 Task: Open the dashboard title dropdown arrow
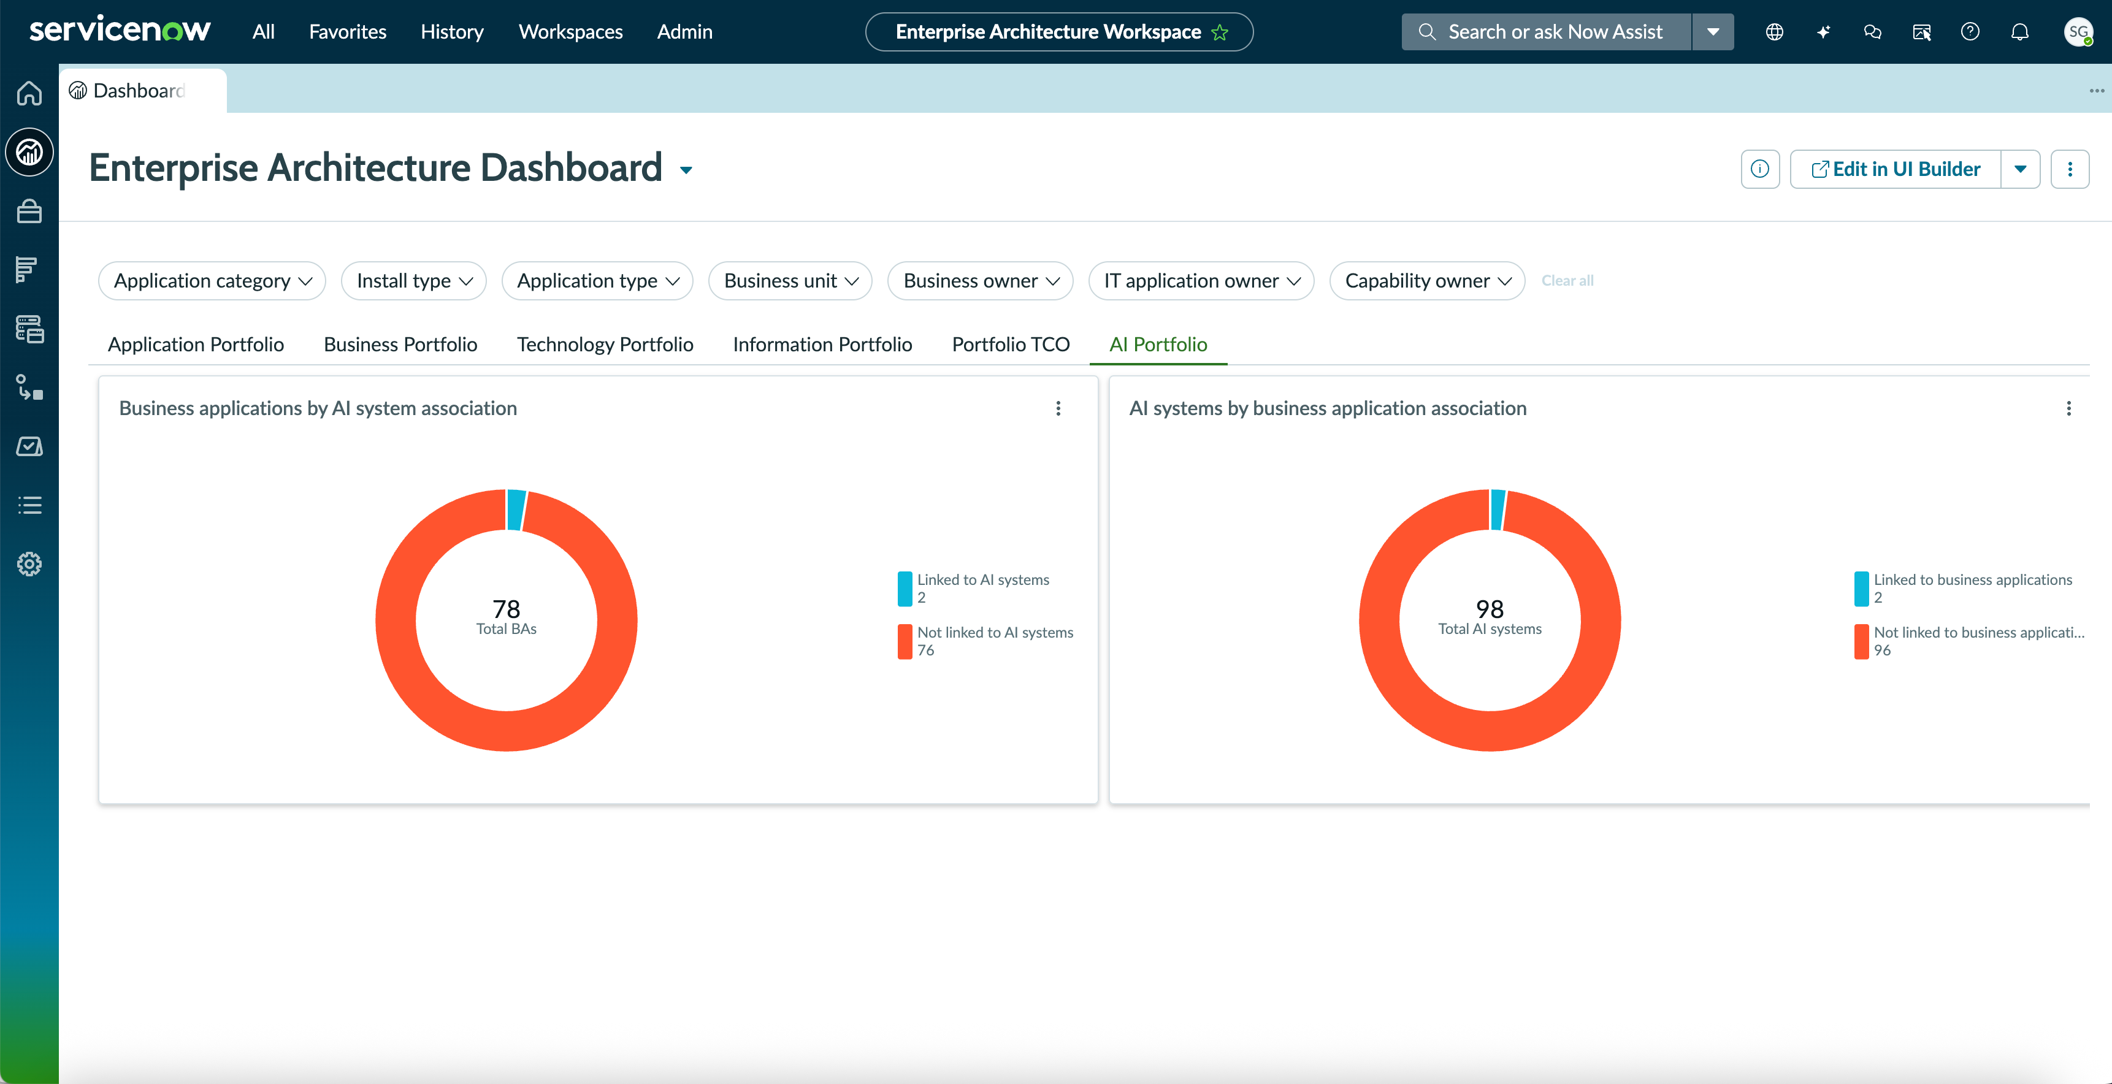coord(686,170)
